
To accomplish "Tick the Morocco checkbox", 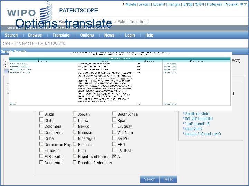I will pyautogui.click(x=75, y=132).
